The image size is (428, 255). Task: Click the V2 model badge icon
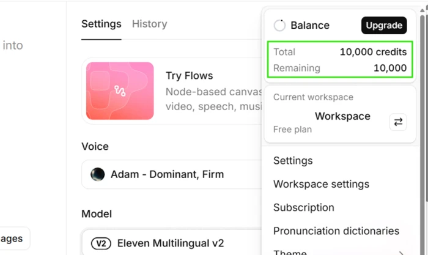101,243
